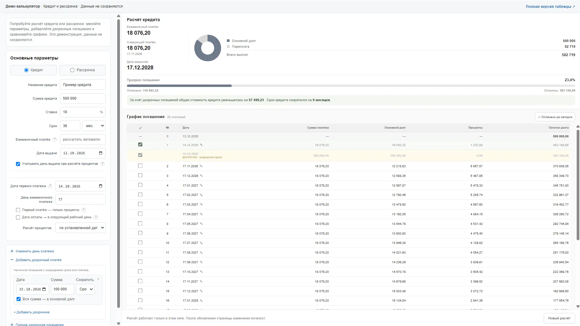Enable Дата оплаты в следующий рабочий день
The width and height of the screenshot is (580, 326).
click(x=18, y=217)
